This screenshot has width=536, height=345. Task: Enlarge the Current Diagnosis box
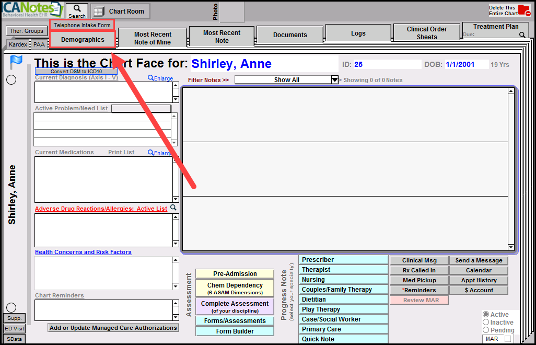[160, 78]
